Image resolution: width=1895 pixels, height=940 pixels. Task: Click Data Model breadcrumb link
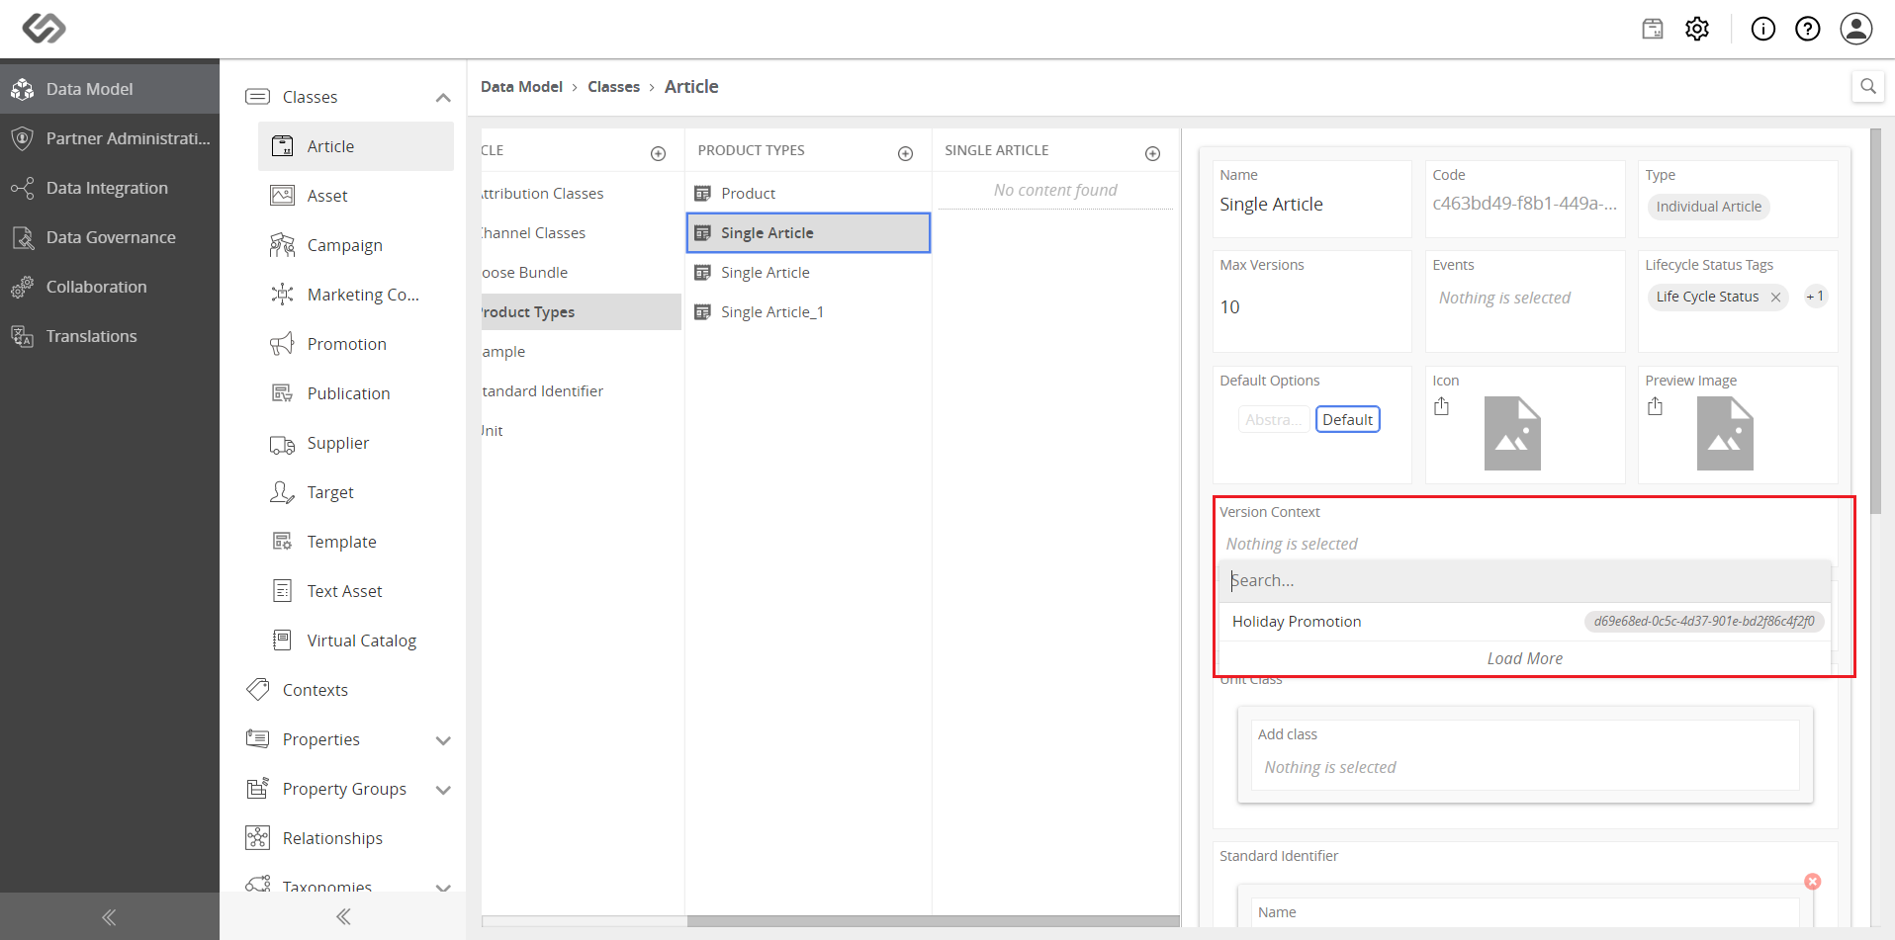coord(521,87)
